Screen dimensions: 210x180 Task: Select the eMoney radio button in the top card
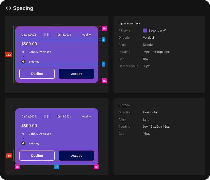pyautogui.click(x=23, y=62)
